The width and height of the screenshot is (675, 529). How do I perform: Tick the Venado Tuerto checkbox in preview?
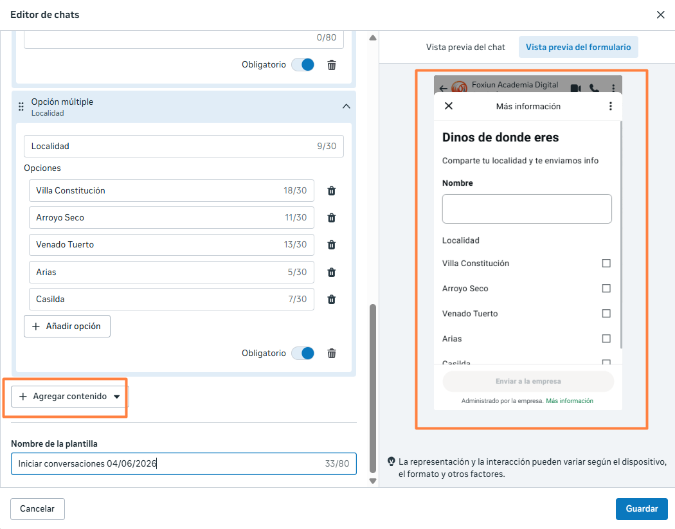click(606, 314)
